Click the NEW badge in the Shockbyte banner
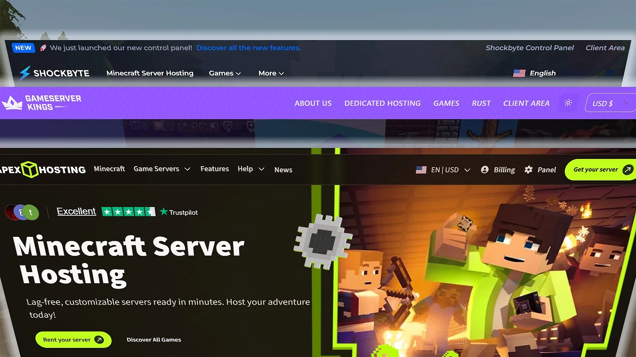 23,48
